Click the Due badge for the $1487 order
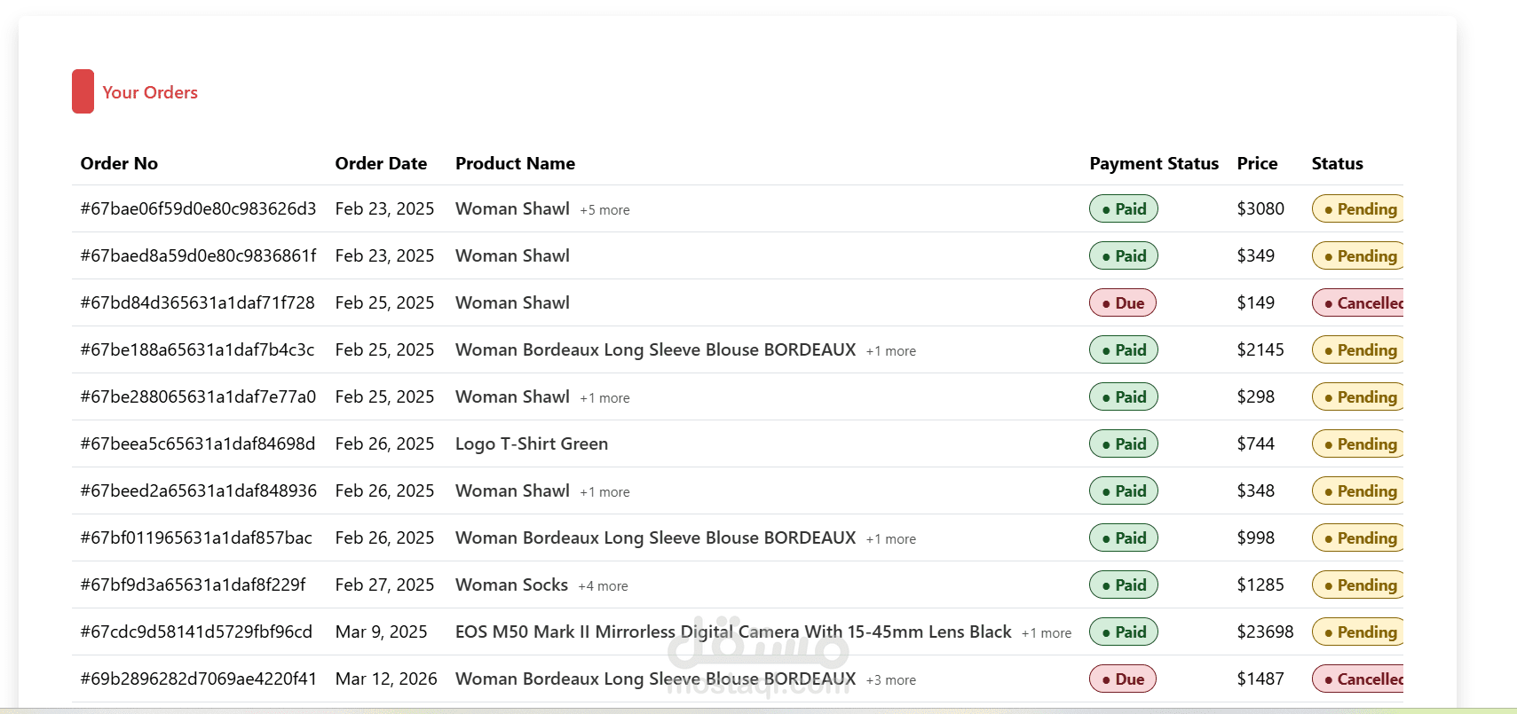 tap(1122, 679)
